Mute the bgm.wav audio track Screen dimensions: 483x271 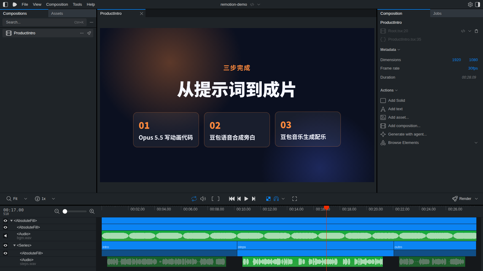(5, 236)
